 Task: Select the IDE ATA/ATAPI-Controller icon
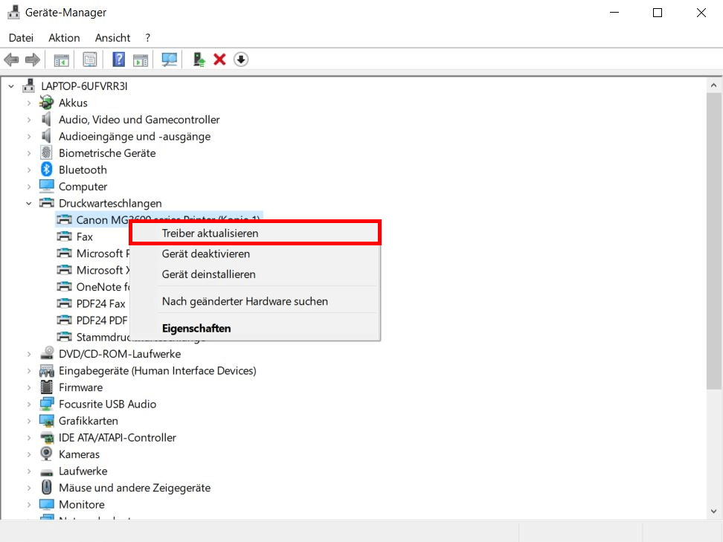tap(47, 437)
